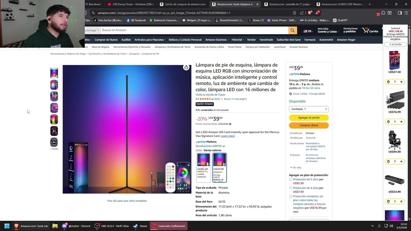Open Smart Home in the sub-navigation
411x231 pixels.
pos(235,47)
